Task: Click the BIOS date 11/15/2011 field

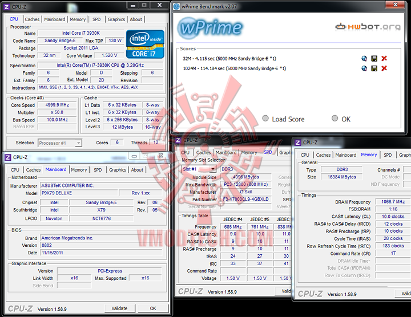Action: [x=101, y=253]
